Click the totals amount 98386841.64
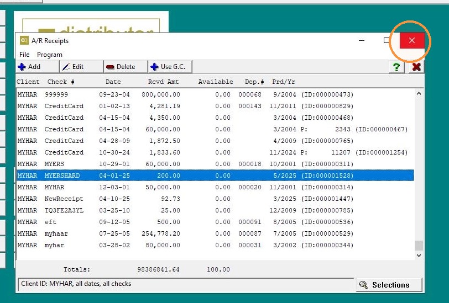Viewport: 449px width, 303px height. click(158, 269)
